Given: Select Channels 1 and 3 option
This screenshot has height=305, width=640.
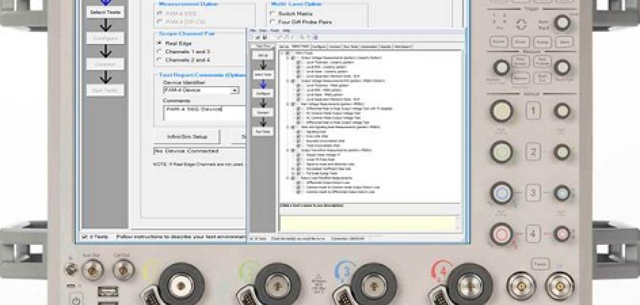Looking at the screenshot, I should (160, 51).
